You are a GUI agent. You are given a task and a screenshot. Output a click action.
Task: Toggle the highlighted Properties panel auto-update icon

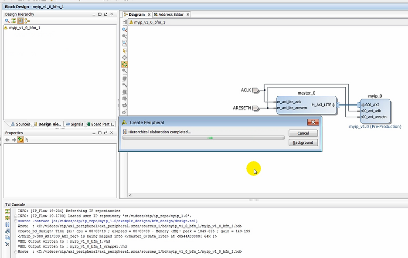click(x=20, y=139)
